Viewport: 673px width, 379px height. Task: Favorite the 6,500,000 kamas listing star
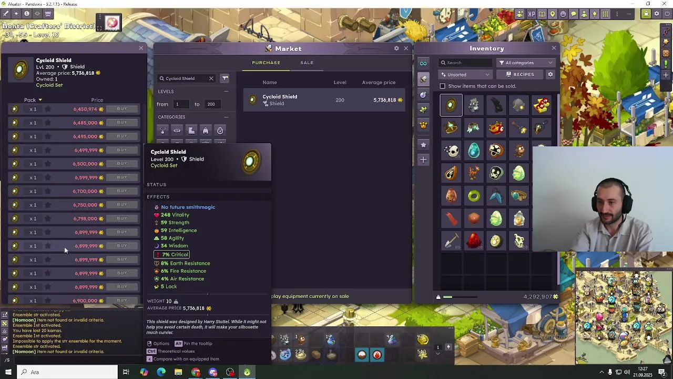pos(48,164)
